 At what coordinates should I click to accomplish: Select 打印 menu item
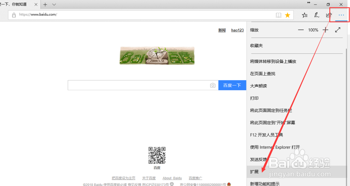297,98
